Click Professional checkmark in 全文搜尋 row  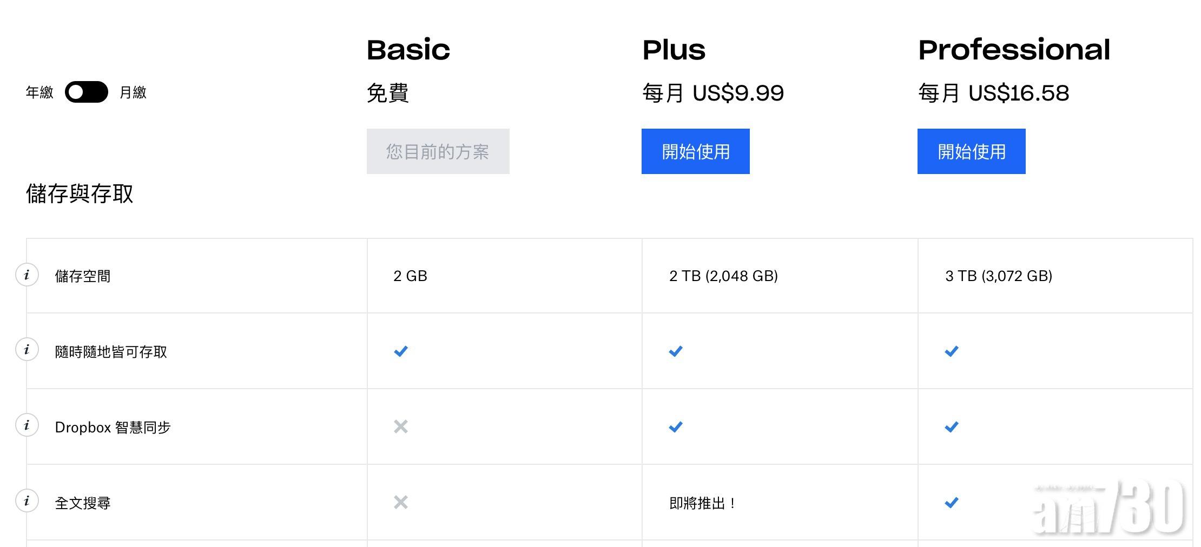952,503
